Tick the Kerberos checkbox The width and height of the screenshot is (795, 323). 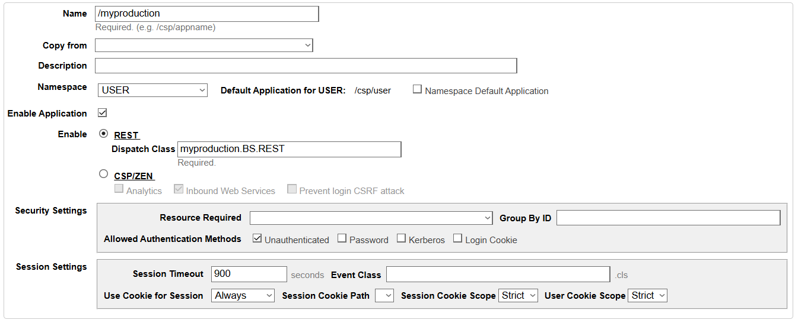pos(401,239)
